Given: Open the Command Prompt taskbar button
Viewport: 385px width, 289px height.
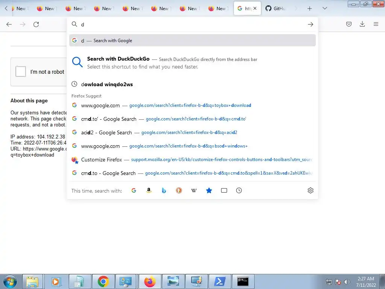Looking at the screenshot, I should click(243, 281).
